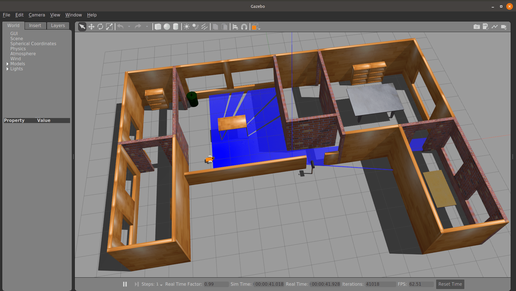The height and width of the screenshot is (291, 516).
Task: Open the data logger icon
Action: click(486, 27)
